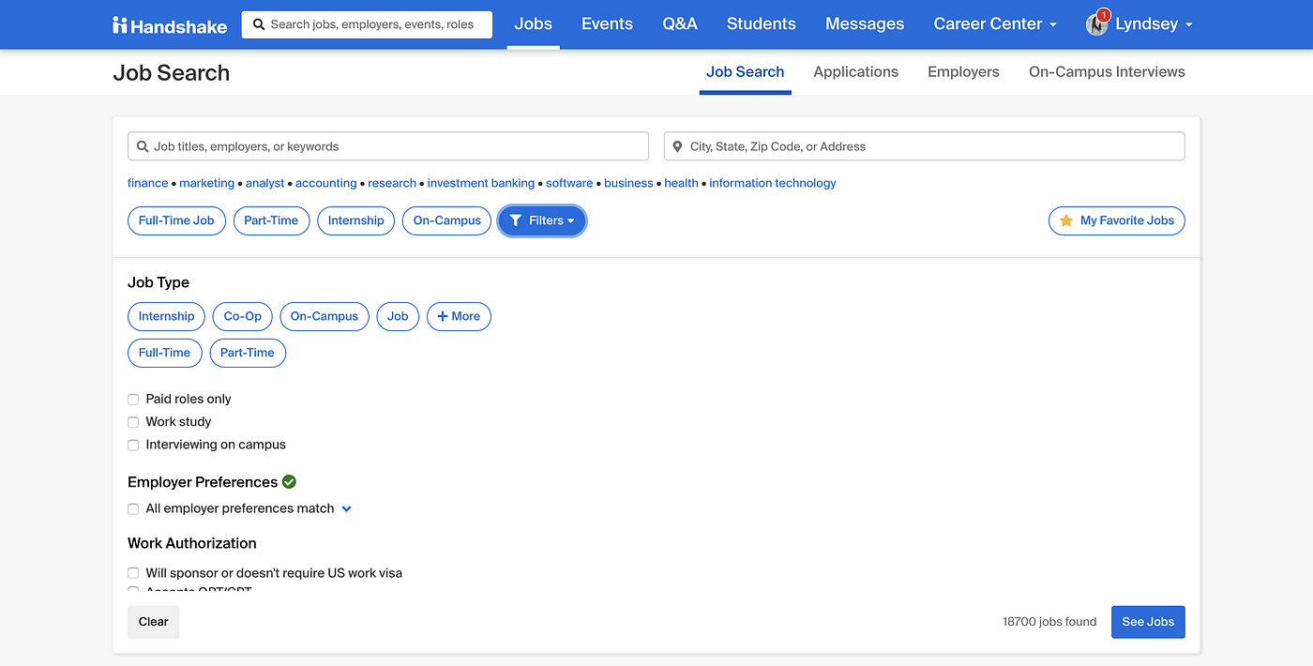Click inside the City, State, Zip Code field
Viewport: 1313px width, 666px height.
tap(924, 146)
